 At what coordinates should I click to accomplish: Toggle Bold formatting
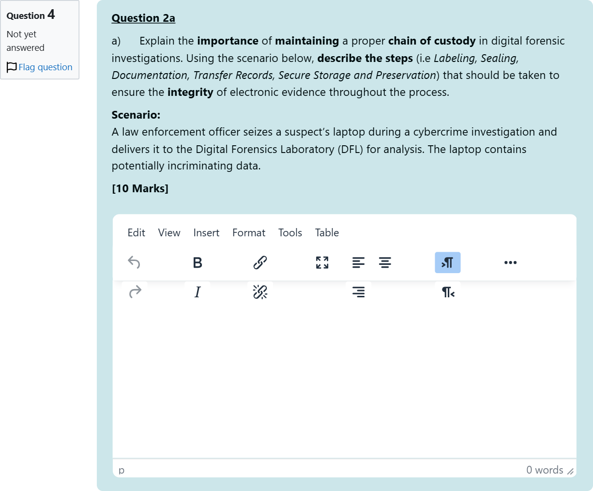(198, 262)
